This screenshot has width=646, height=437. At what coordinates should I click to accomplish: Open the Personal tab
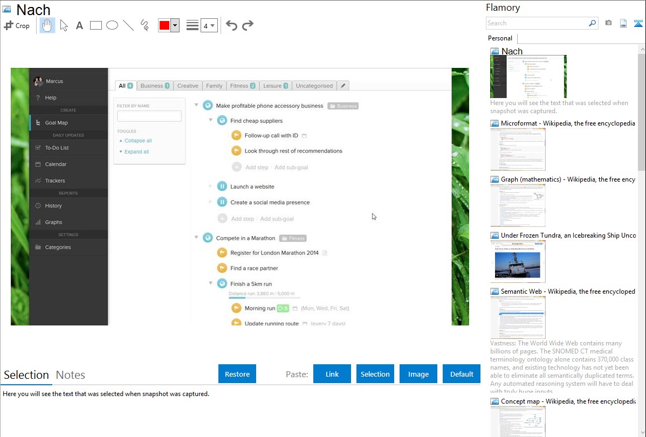[500, 38]
